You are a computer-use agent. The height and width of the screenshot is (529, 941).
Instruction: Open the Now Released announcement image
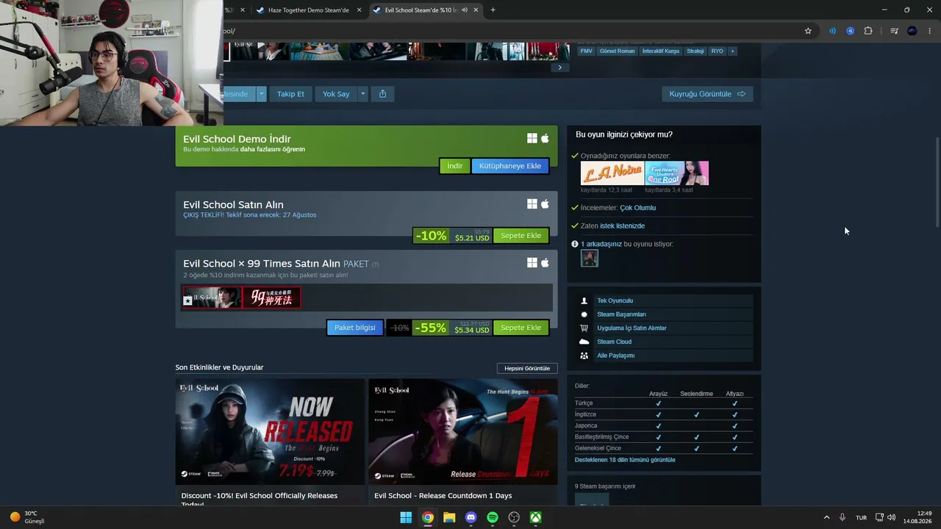[x=270, y=431]
